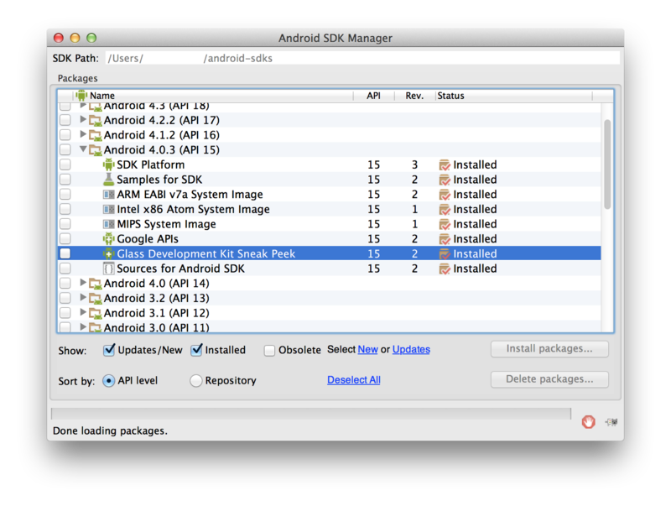Click the red stop hand icon
The image size is (671, 506).
pos(589,421)
